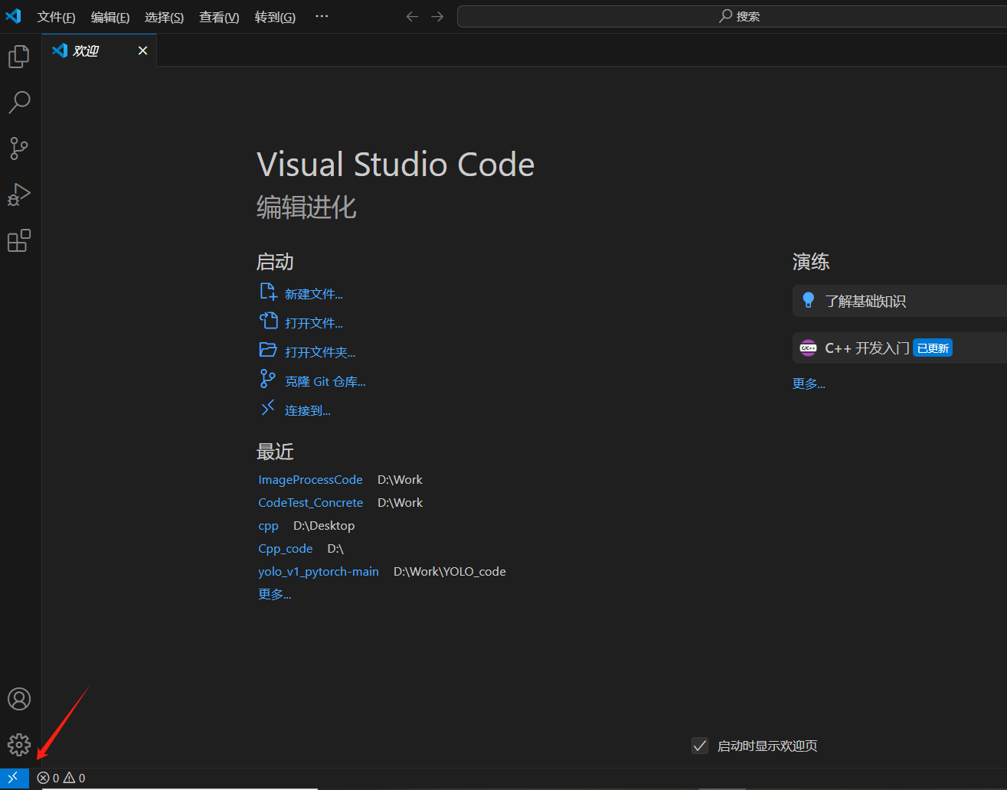Click the 已更新 badge
The image size is (1007, 790).
coord(933,348)
